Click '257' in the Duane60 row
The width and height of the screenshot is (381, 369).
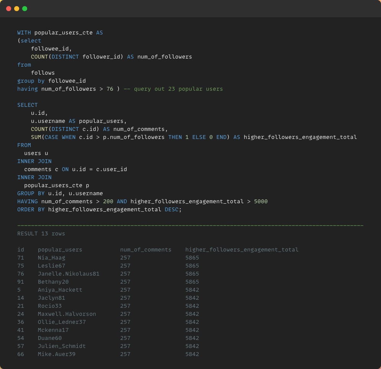pyautogui.click(x=125, y=338)
